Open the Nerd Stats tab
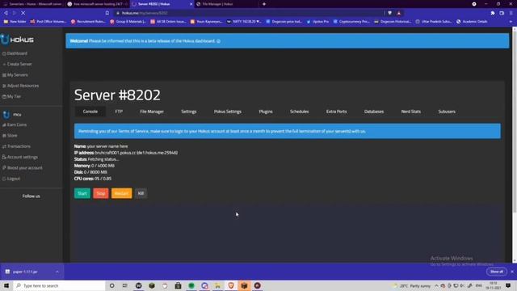 pos(411,112)
